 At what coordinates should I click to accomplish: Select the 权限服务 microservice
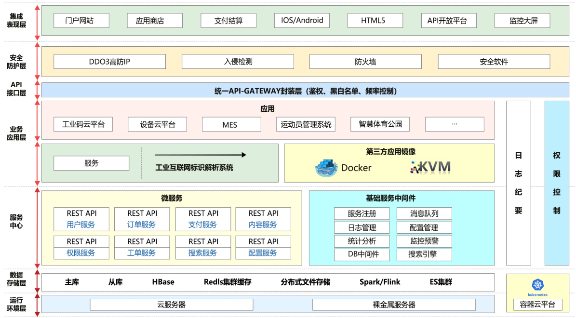[x=81, y=253]
